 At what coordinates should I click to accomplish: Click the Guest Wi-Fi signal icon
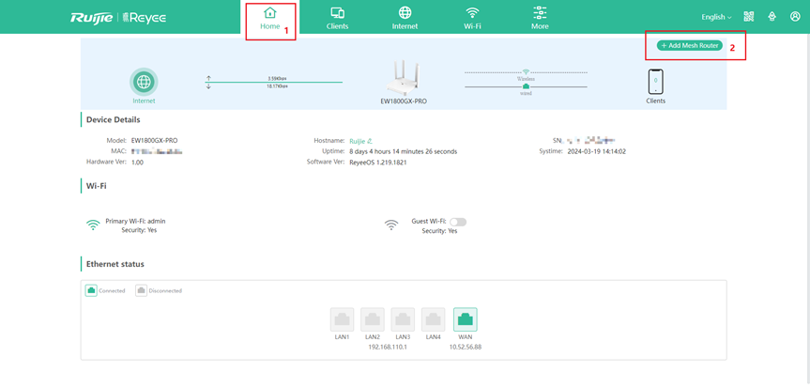click(x=391, y=225)
